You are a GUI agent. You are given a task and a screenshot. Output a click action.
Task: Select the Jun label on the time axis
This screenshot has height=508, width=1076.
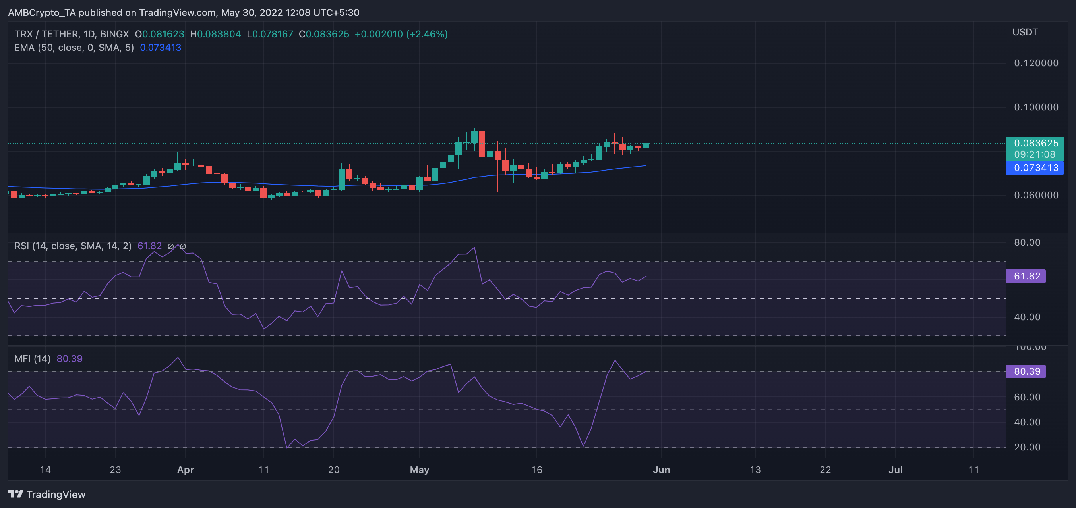(x=662, y=469)
